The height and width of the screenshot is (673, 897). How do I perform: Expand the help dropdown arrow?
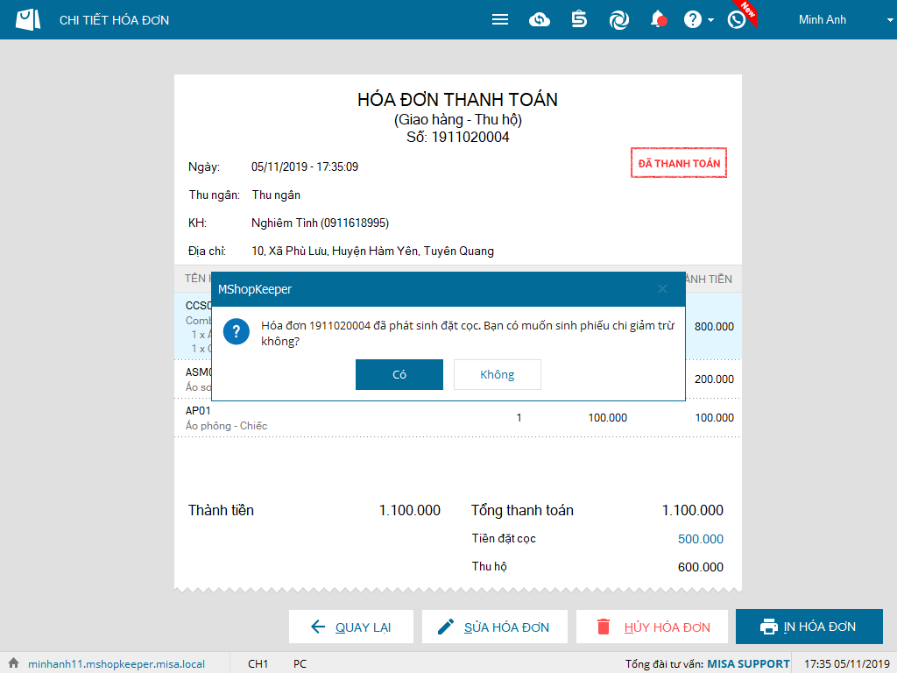point(710,20)
